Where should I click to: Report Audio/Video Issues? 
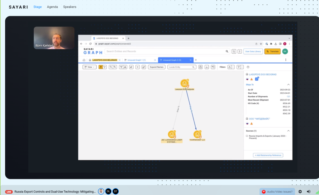pos(277,192)
